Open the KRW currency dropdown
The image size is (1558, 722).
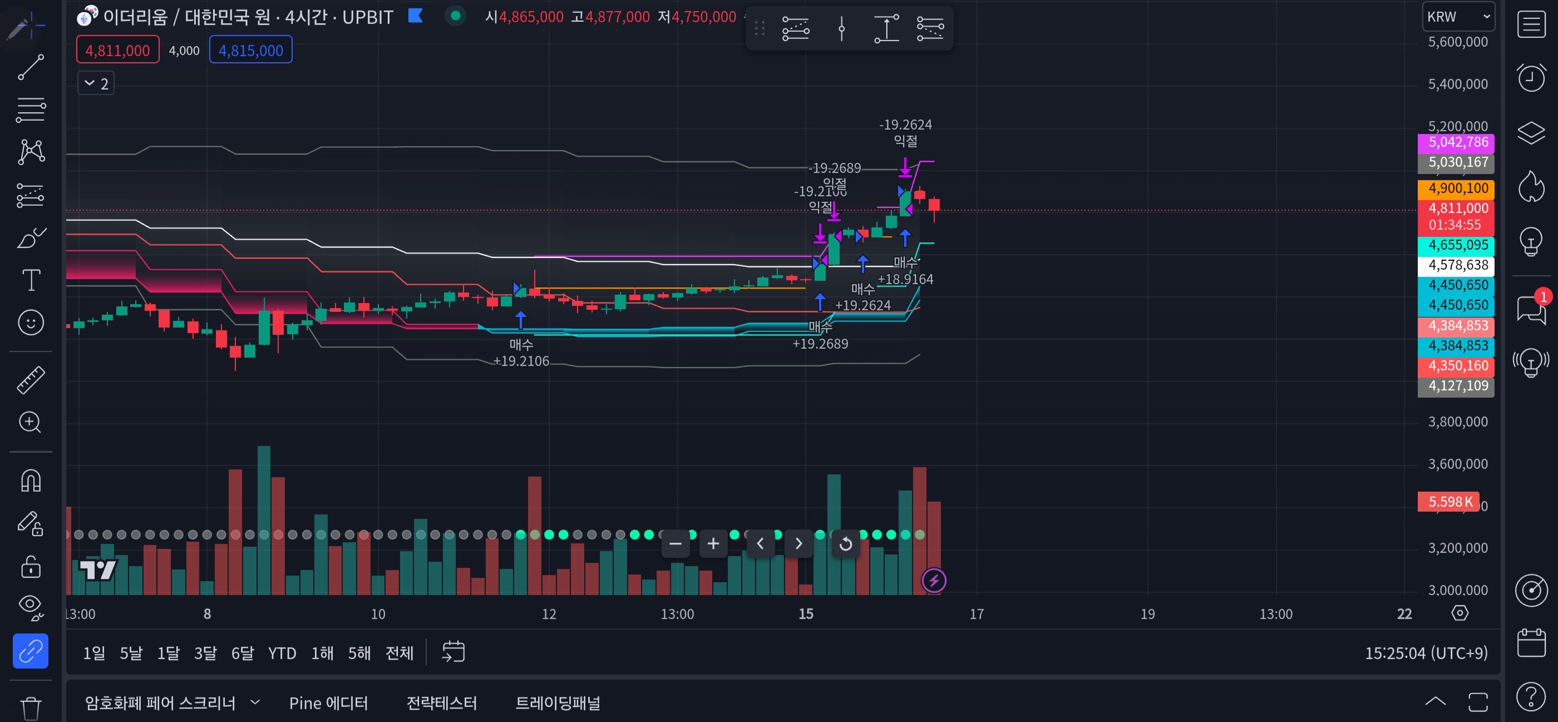[1458, 17]
